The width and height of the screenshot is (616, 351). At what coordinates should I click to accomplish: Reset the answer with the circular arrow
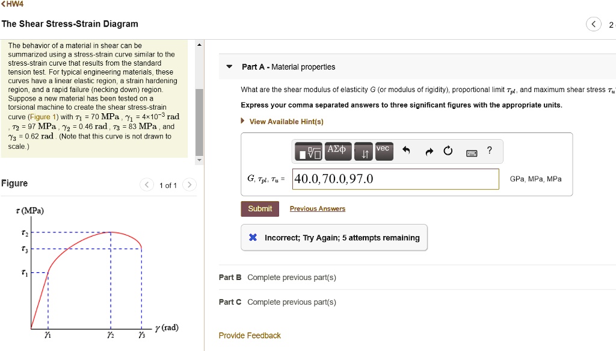[x=448, y=152]
